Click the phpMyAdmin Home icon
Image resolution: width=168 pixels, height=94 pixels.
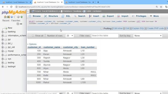5,17
